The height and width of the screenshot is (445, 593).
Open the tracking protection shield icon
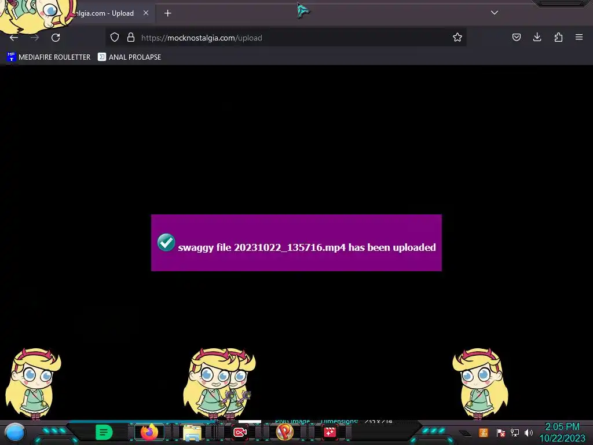(x=115, y=37)
